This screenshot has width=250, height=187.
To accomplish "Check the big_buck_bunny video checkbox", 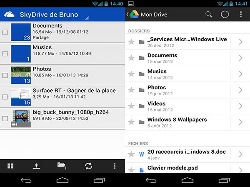I will click(x=5, y=118).
